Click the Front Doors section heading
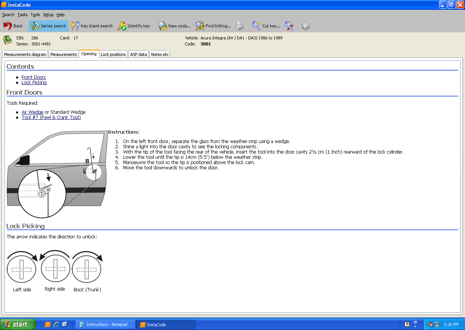465x330 pixels. (x=24, y=92)
